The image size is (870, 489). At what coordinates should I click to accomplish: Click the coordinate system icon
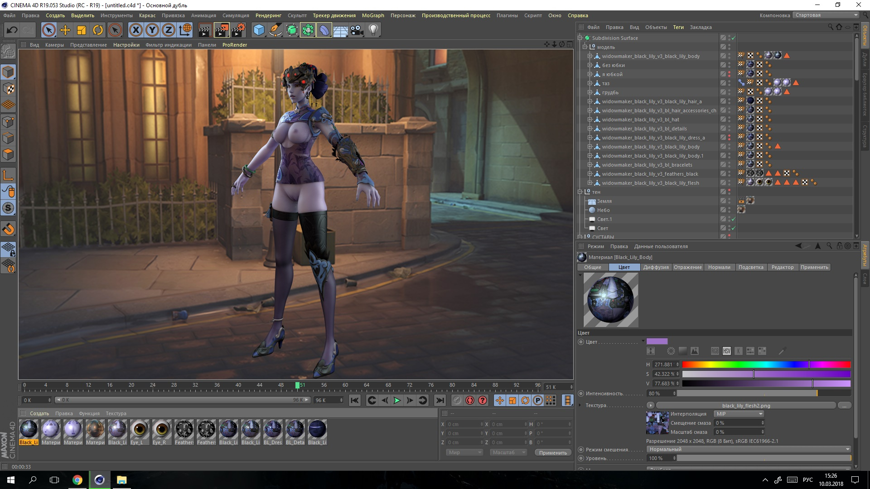[x=185, y=30]
